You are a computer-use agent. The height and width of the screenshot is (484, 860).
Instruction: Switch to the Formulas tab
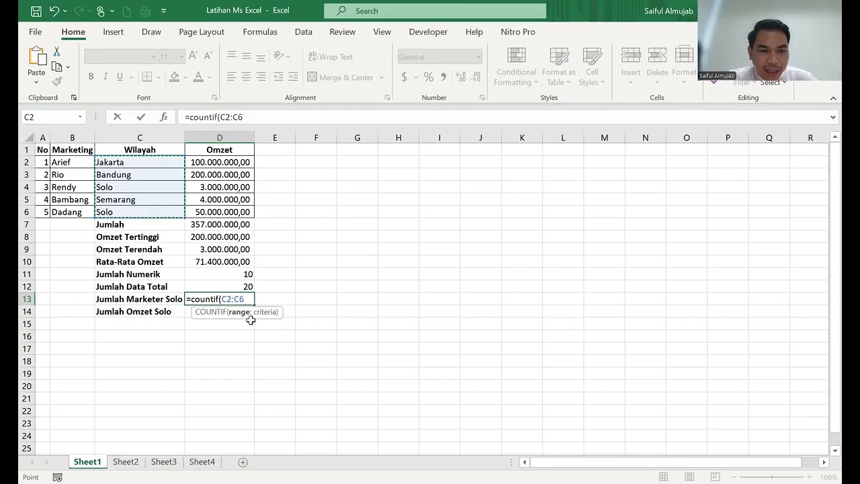tap(260, 32)
